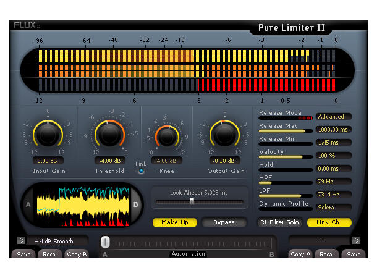The height and width of the screenshot is (278, 377).
Task: Click the Pure Limiter II title
Action: coord(292,28)
